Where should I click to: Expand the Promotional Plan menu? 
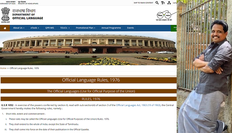click(86, 28)
